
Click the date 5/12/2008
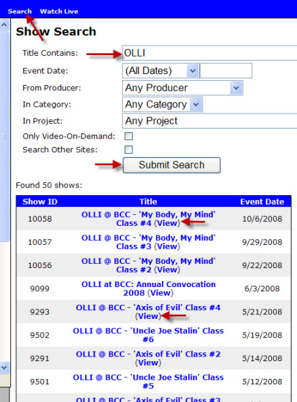click(x=262, y=382)
